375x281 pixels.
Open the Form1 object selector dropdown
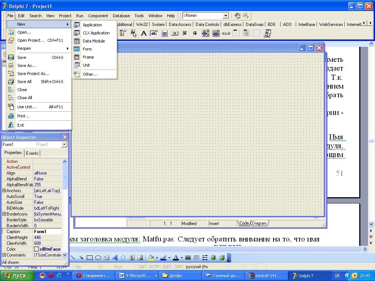coord(64,144)
